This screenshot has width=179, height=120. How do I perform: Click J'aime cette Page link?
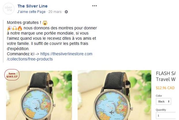click(31, 12)
